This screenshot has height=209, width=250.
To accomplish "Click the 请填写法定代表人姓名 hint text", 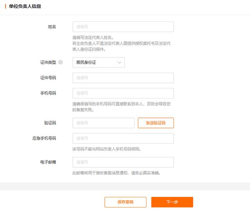I will point(93,38).
